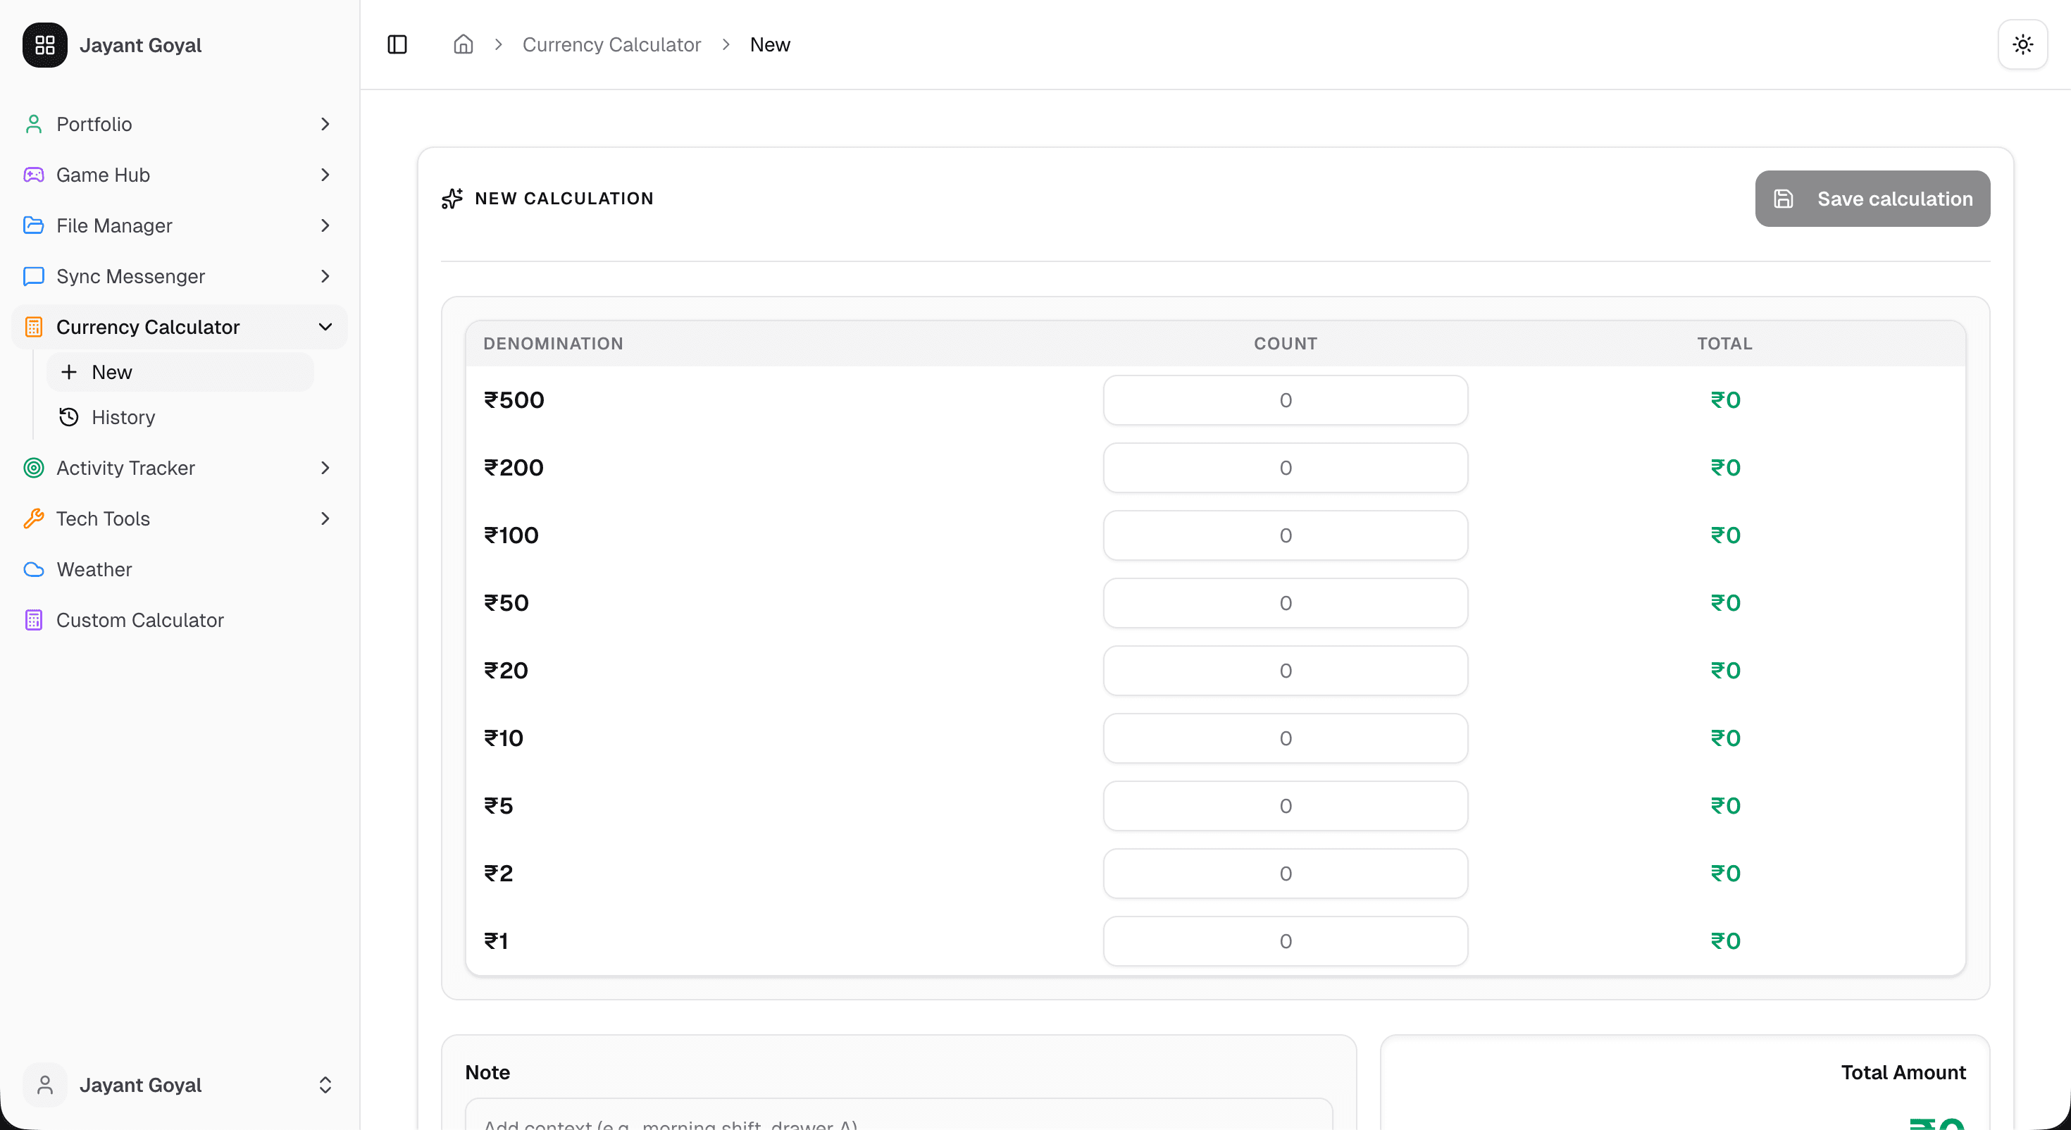Open Activity Tracker in the sidebar

[180, 467]
